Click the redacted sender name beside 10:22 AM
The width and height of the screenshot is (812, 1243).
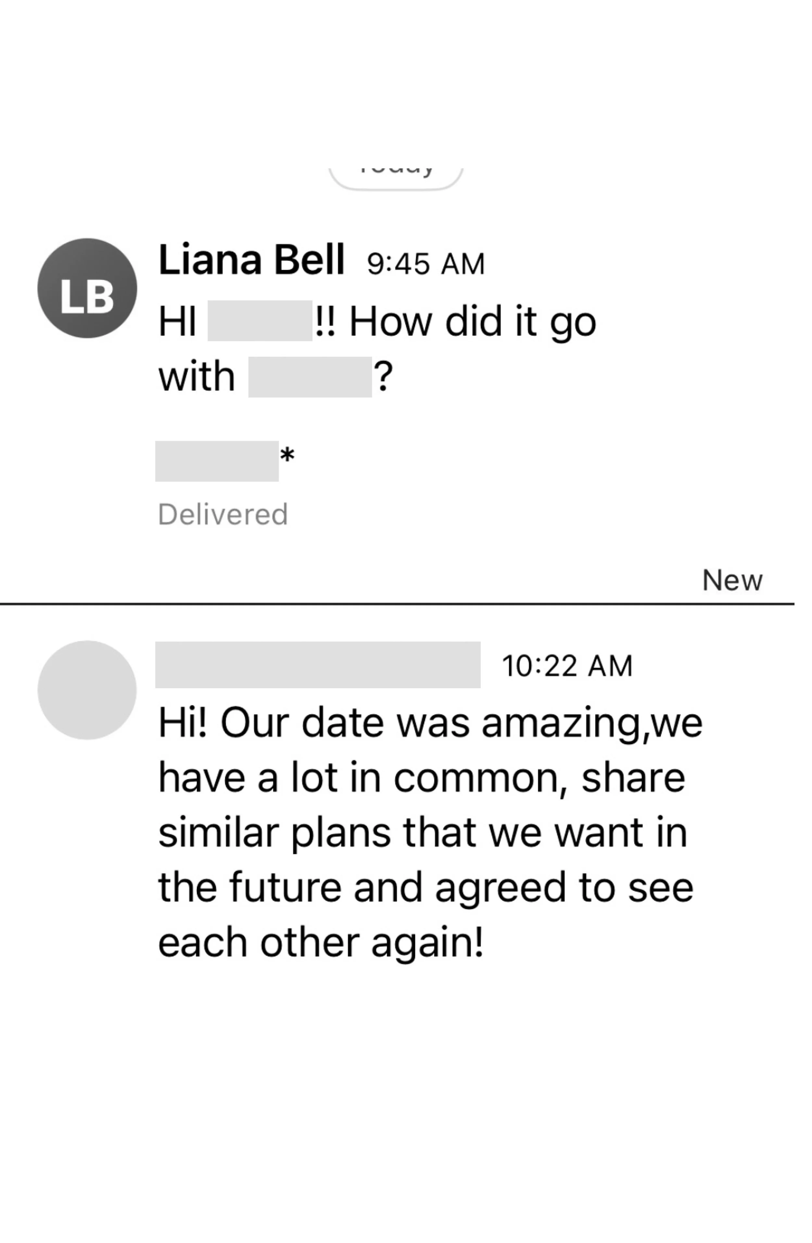[x=317, y=664]
